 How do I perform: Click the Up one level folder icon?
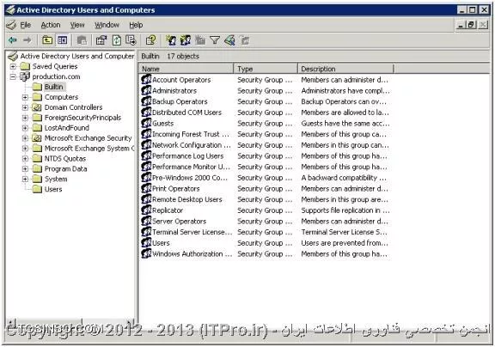point(47,40)
